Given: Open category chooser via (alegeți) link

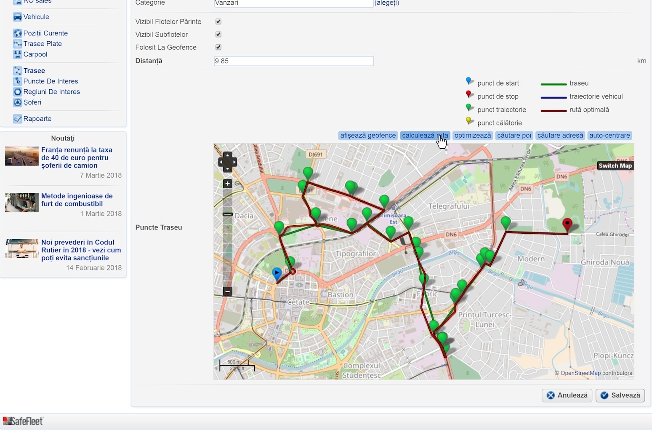Looking at the screenshot, I should (x=387, y=3).
